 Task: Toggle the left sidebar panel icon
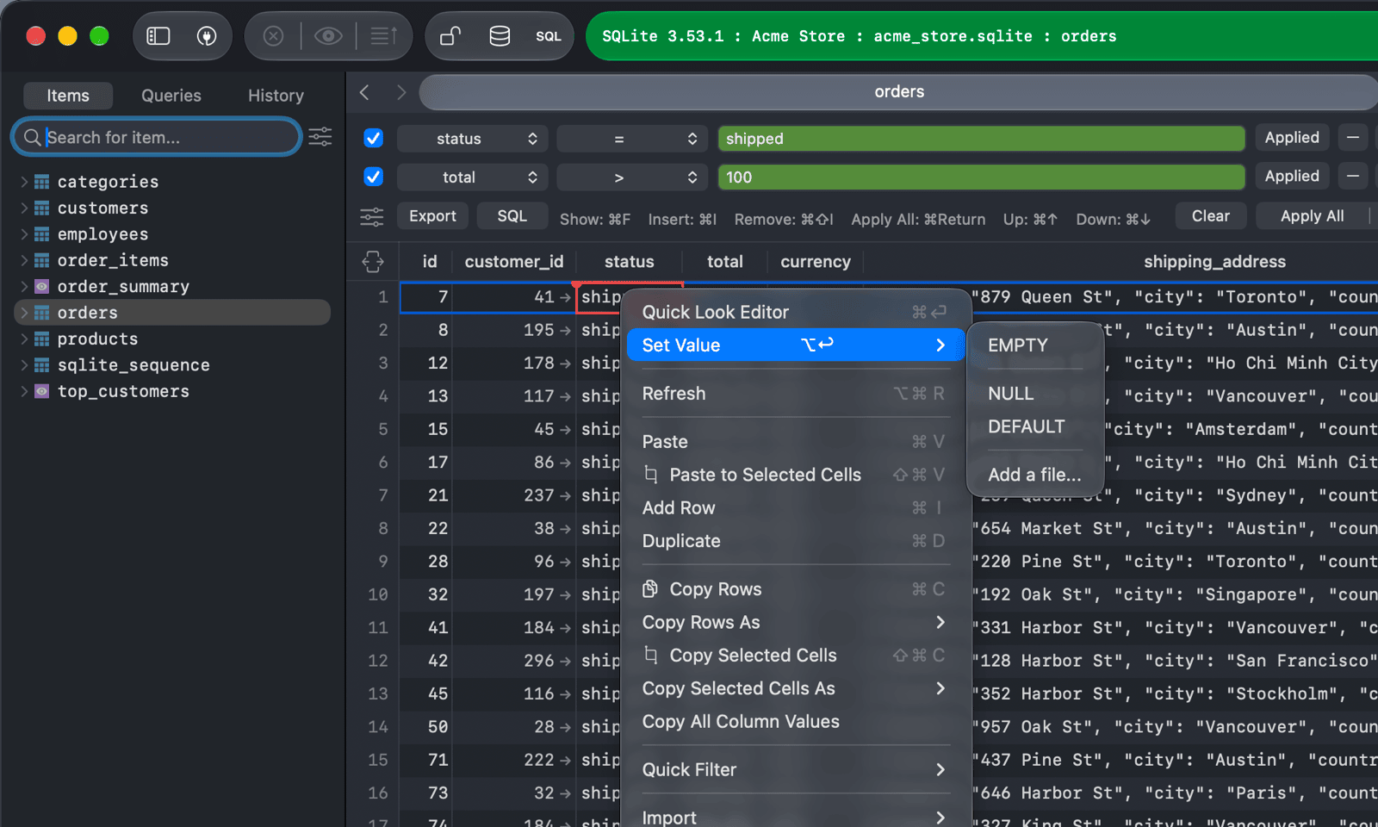[x=158, y=36]
